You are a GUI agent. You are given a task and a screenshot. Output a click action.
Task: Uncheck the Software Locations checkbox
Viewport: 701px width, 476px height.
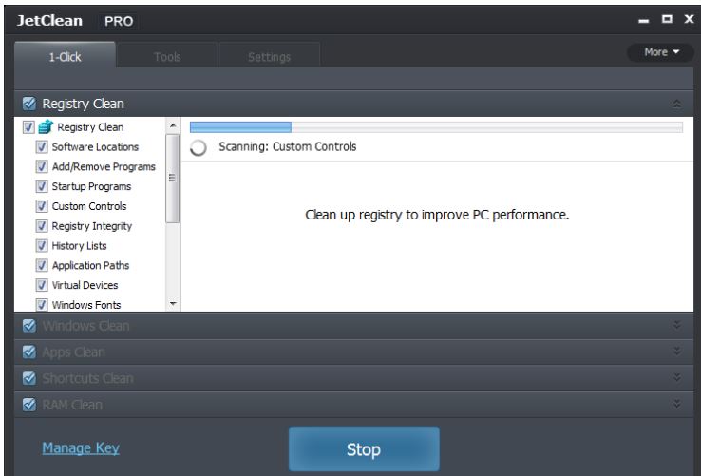tap(42, 146)
